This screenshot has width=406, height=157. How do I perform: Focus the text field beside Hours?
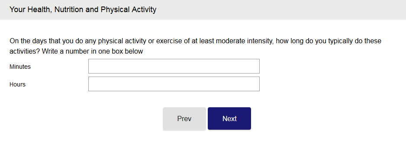174,84
